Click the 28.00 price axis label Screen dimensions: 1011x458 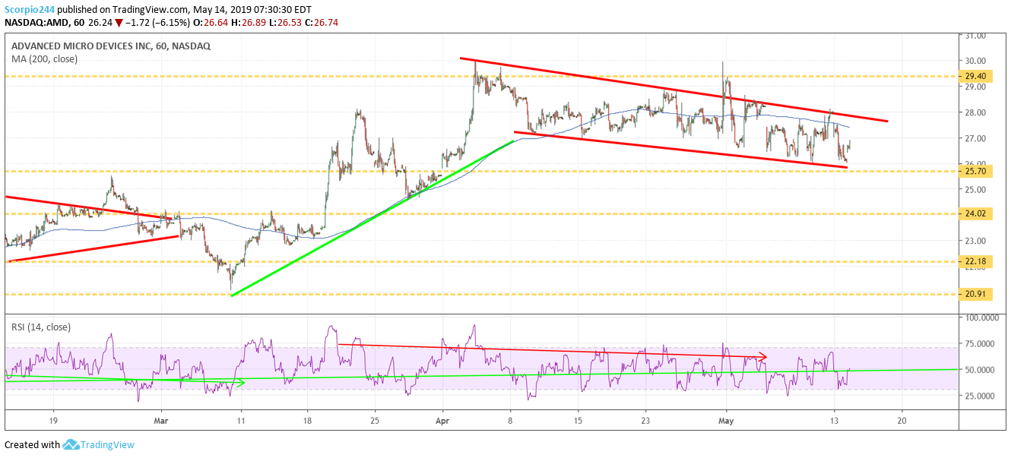[x=975, y=112]
